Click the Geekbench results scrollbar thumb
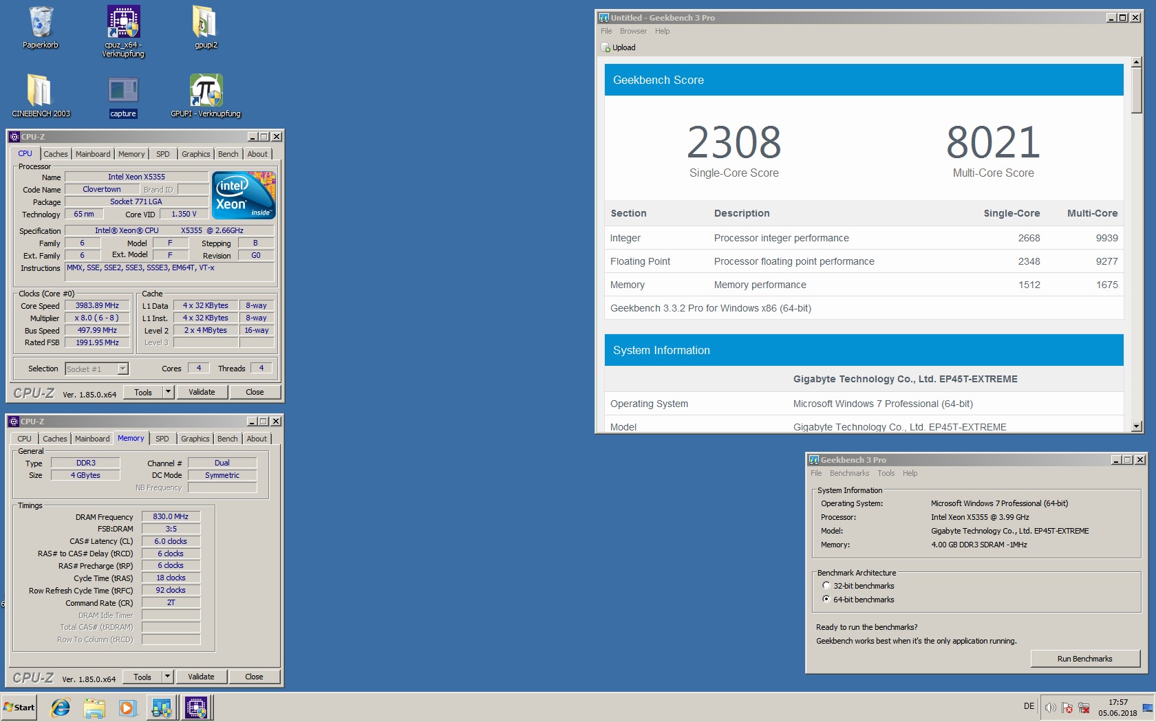1156x722 pixels. 1136,90
